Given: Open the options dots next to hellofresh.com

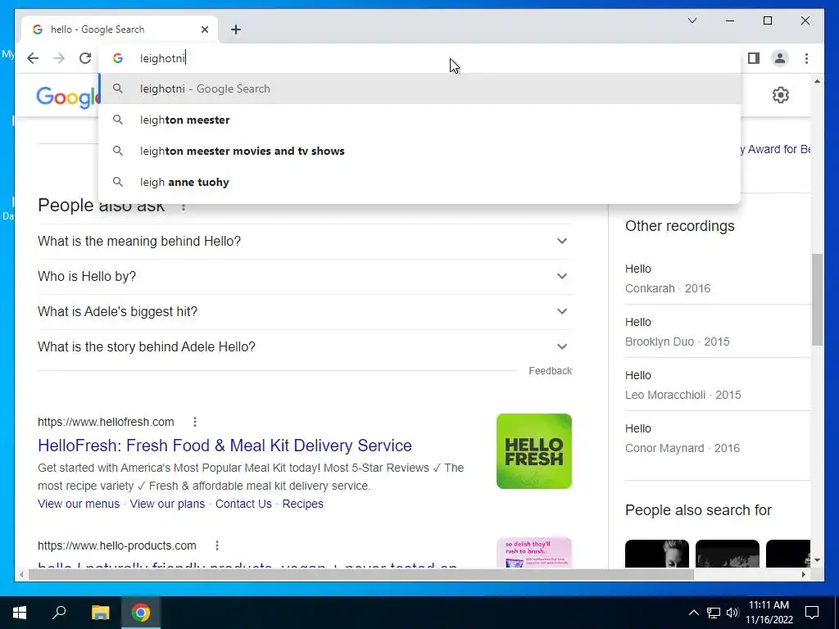Looking at the screenshot, I should (195, 422).
